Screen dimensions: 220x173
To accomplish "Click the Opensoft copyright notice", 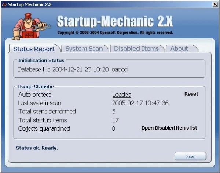I will click(x=115, y=32).
